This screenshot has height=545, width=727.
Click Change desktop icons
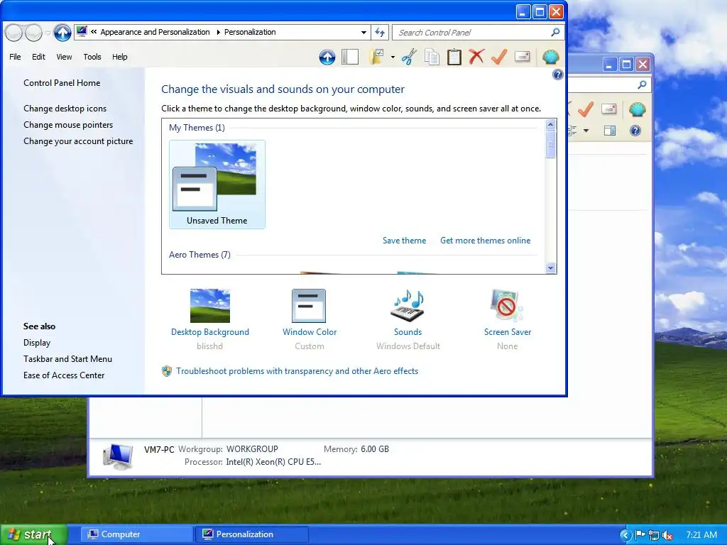[65, 109]
